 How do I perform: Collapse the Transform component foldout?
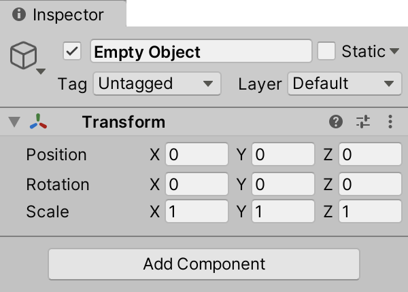click(14, 122)
